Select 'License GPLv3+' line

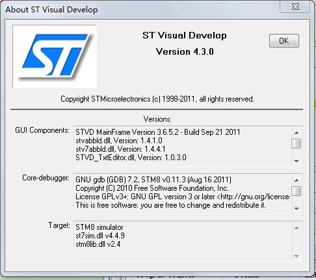pos(183,197)
